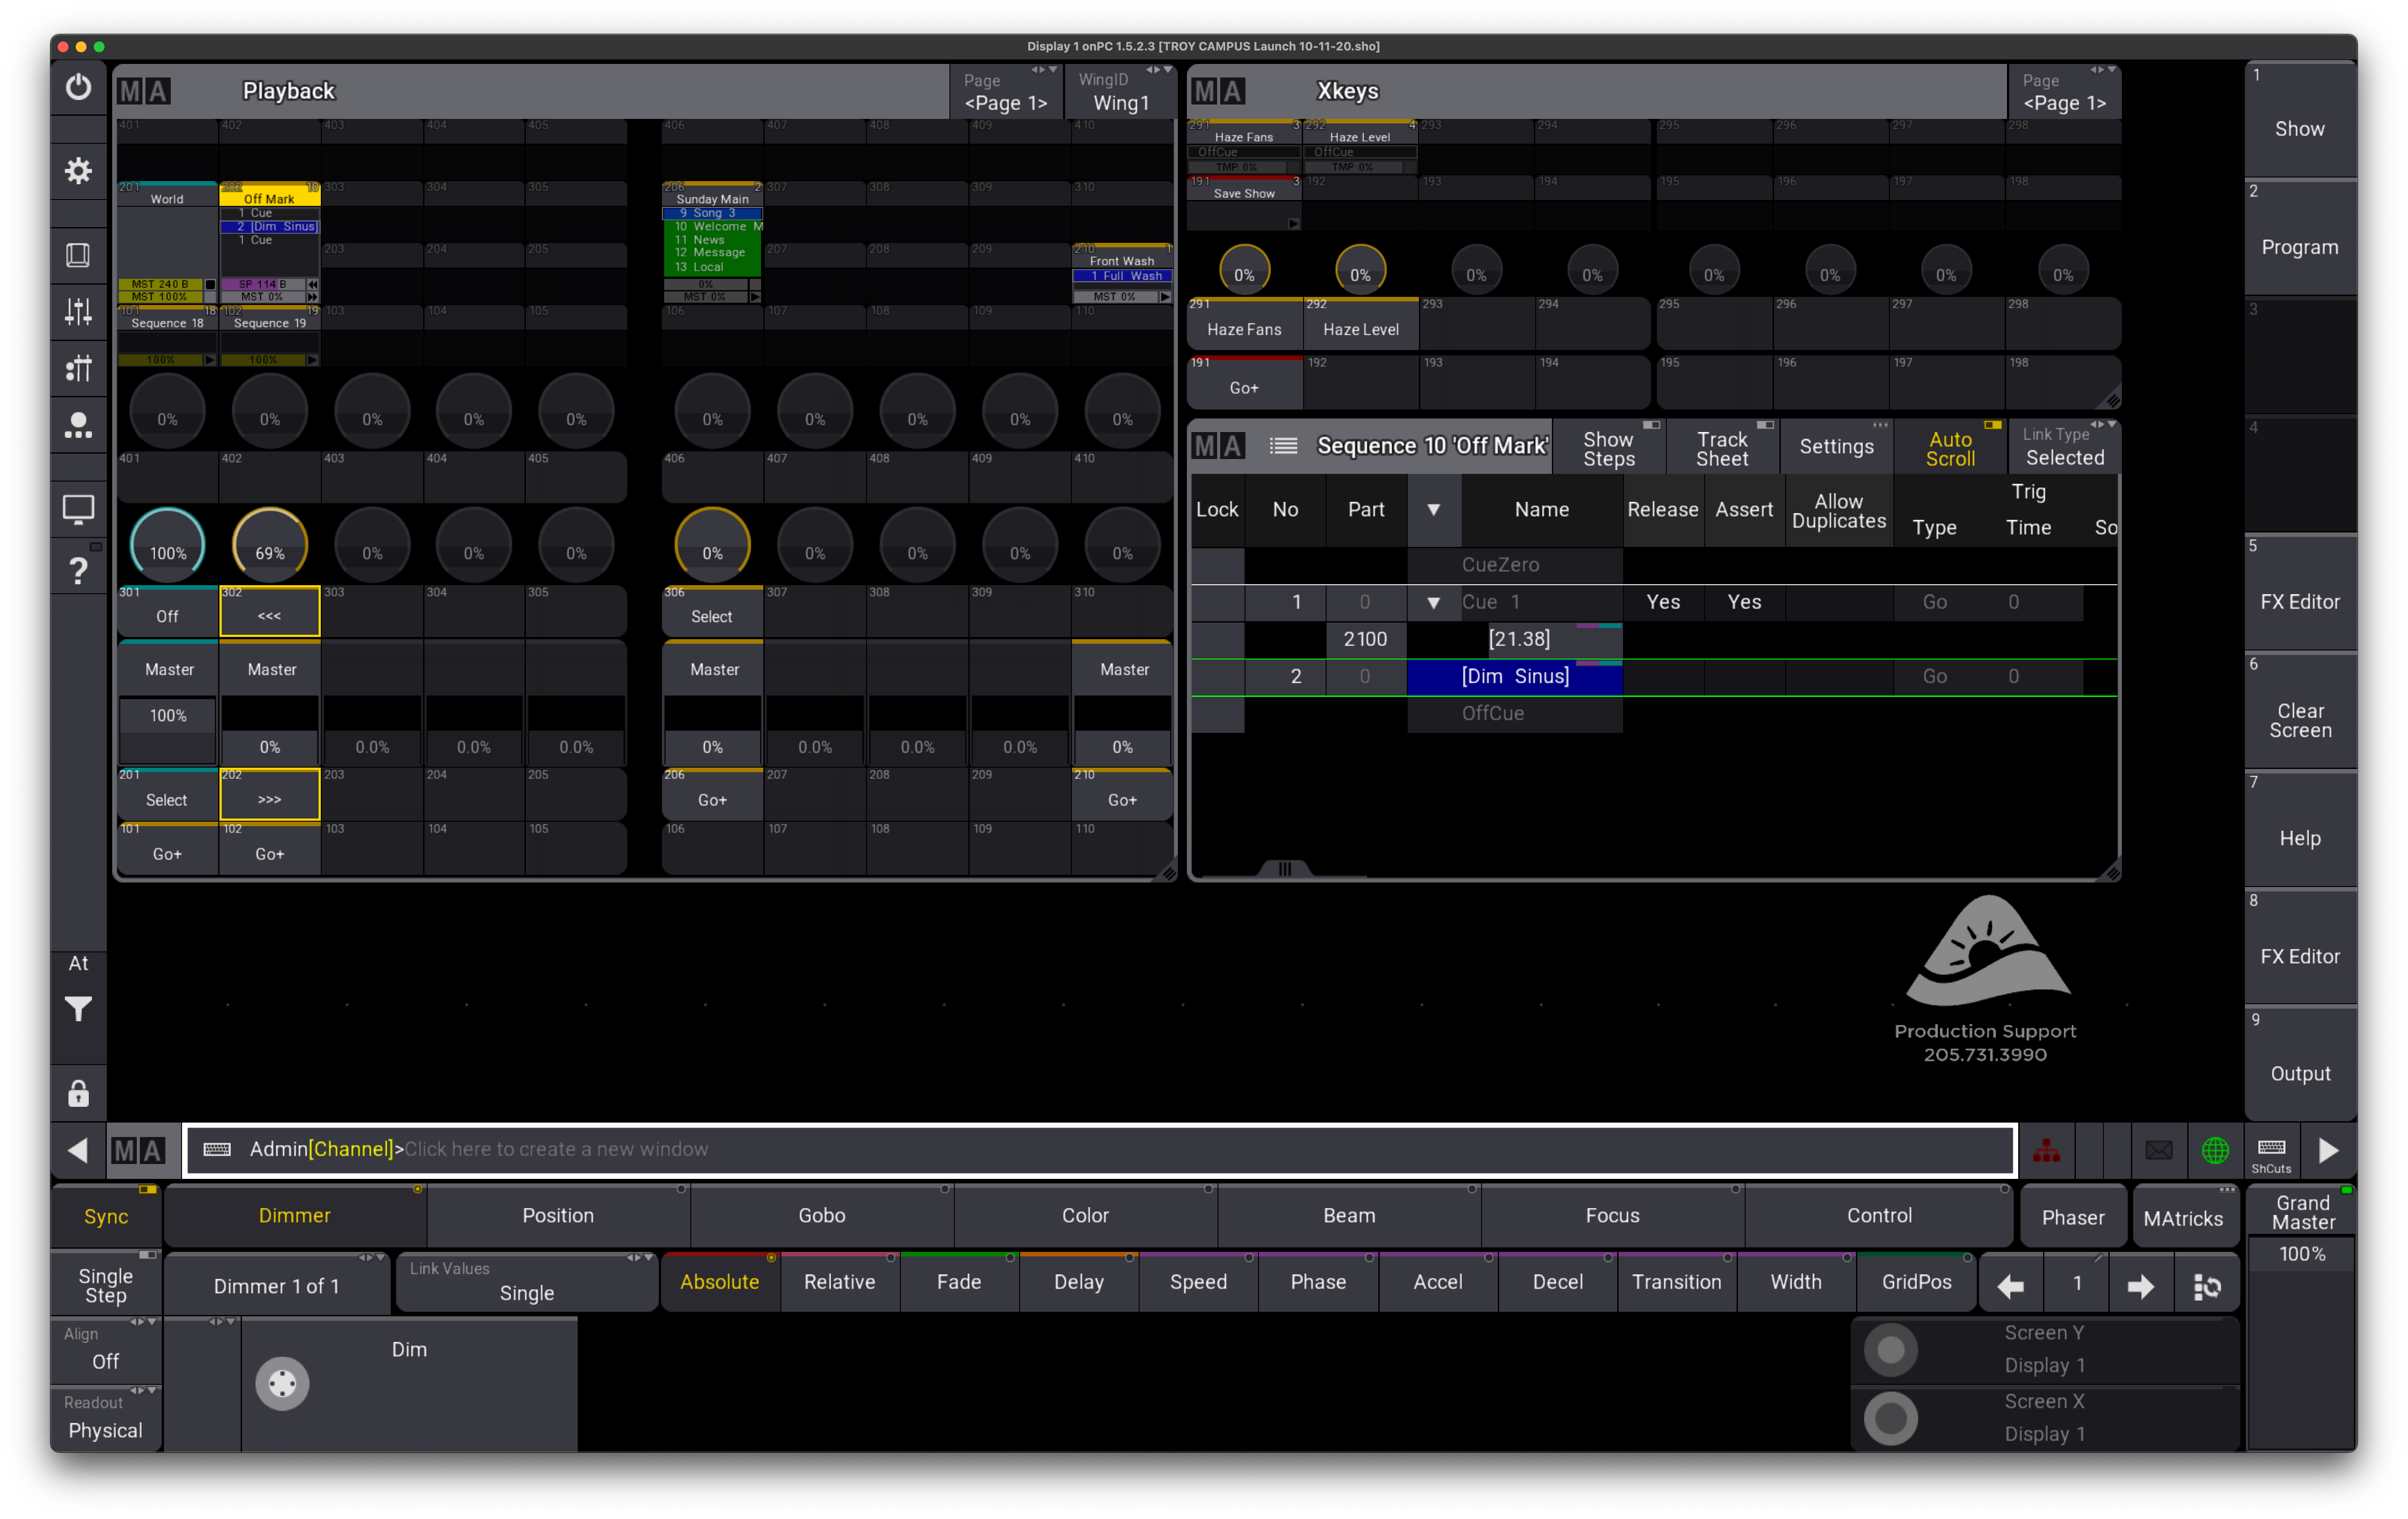Toggle the Sync button
This screenshot has height=1519, width=2408.
click(106, 1216)
